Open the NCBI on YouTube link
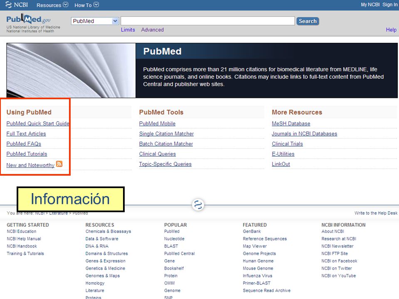Image resolution: width=399 pixels, height=299 pixels. point(339,276)
